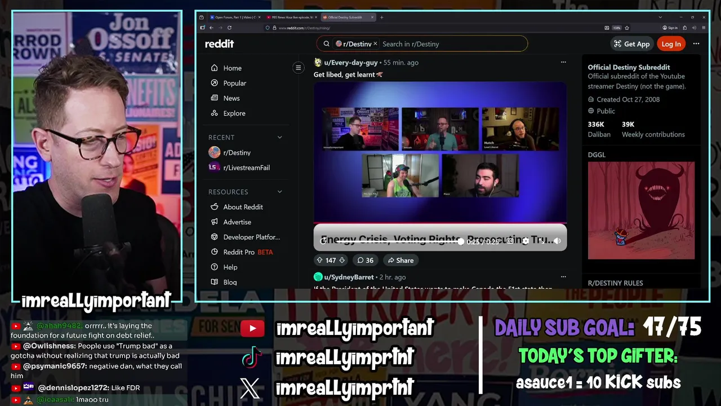Viewport: 721px width, 406px height.
Task: Click the video thumbnail of the panel stream
Action: 440,152
